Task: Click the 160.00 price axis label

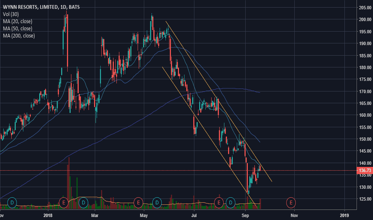Action: (365, 115)
